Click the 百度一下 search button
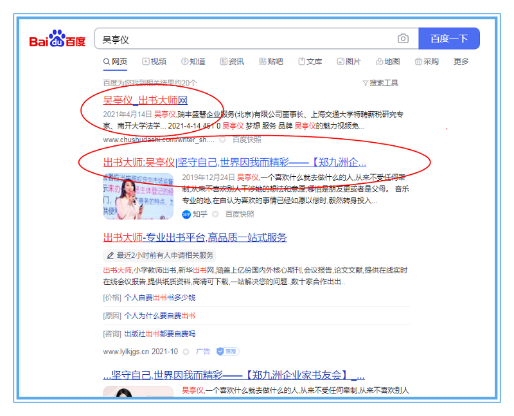Viewport: 514px width, 416px height. point(448,39)
